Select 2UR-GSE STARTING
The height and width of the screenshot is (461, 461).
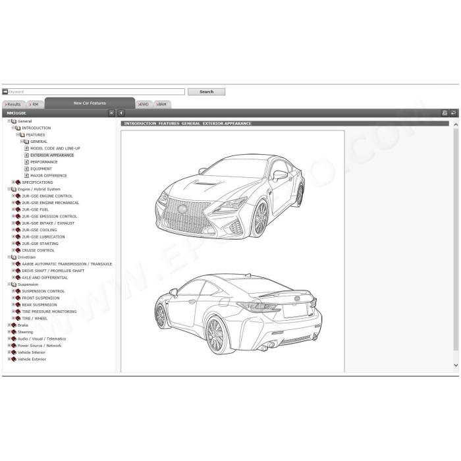coord(40,244)
